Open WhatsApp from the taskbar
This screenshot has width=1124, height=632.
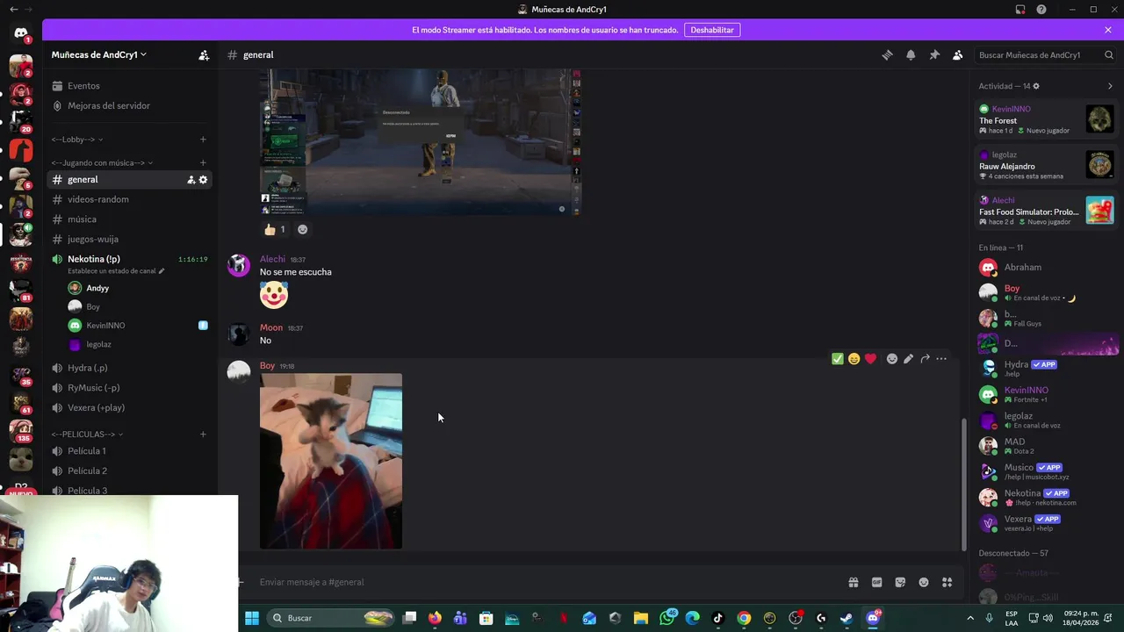coord(667,618)
